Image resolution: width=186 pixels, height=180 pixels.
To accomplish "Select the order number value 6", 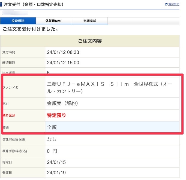I will coord(48,72).
